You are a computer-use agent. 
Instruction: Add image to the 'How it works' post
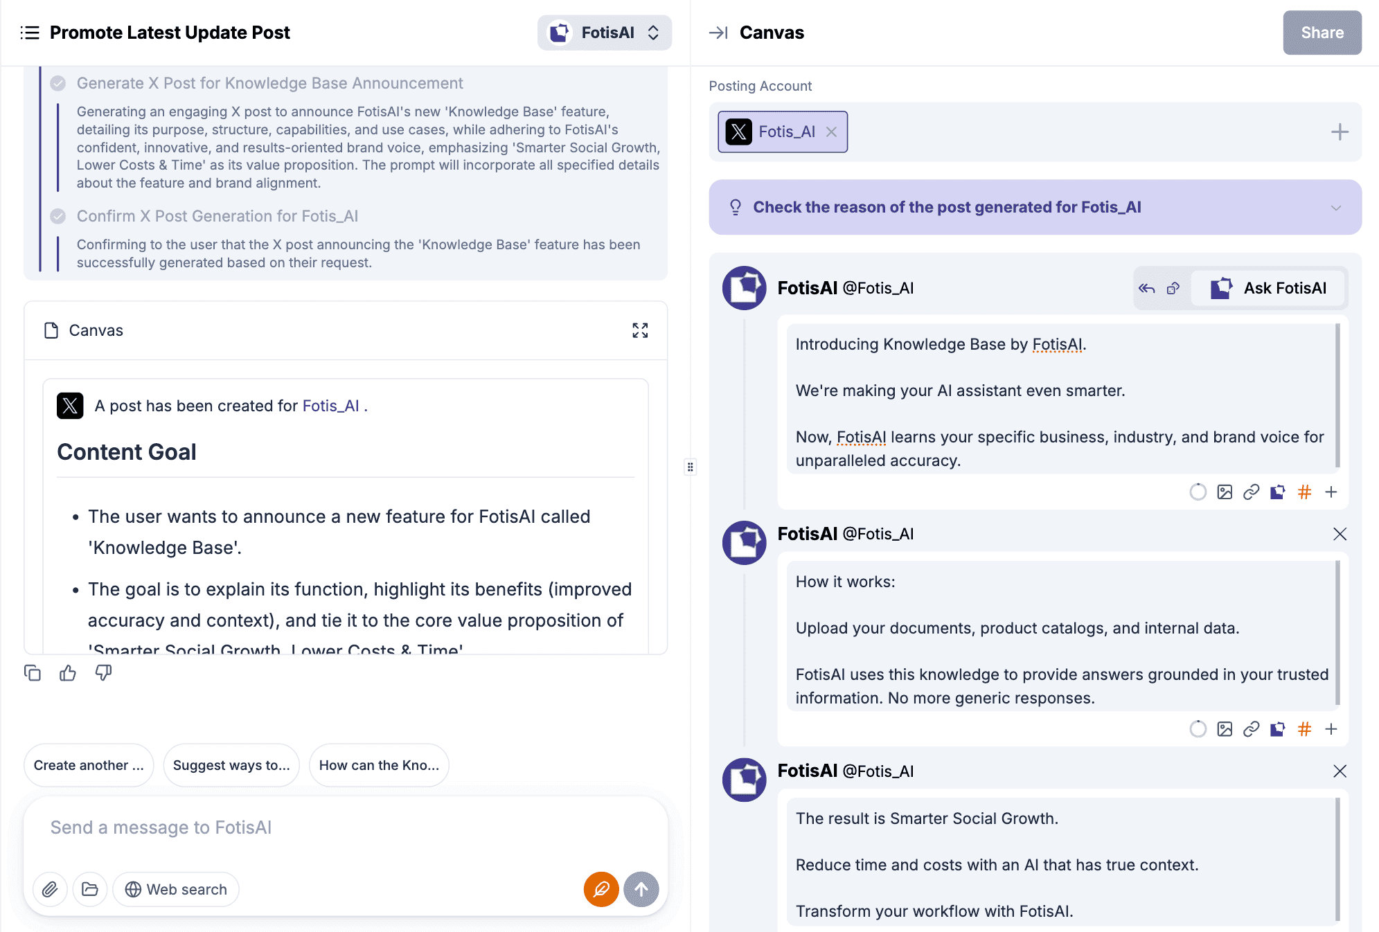tap(1225, 728)
